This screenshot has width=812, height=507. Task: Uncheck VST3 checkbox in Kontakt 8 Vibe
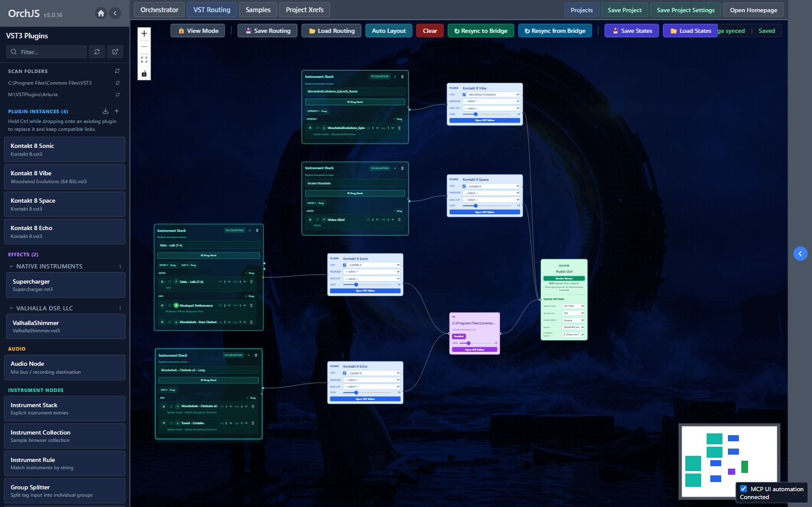click(x=464, y=94)
